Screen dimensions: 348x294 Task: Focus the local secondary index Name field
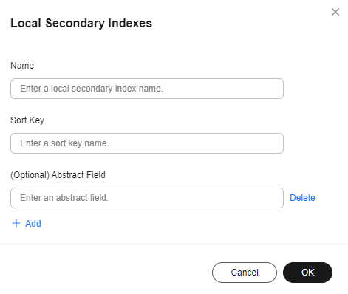tap(147, 89)
